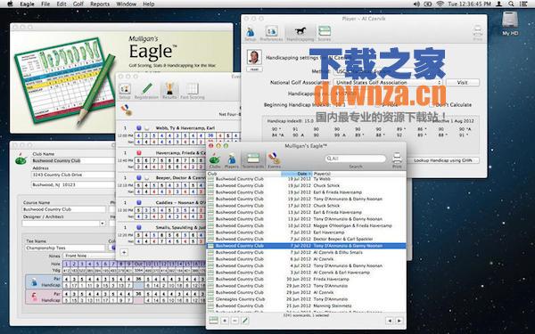Screen dimensions: 535x334
Task: Open Events in the Mulligan's Eagle toolbar
Action: click(x=274, y=160)
